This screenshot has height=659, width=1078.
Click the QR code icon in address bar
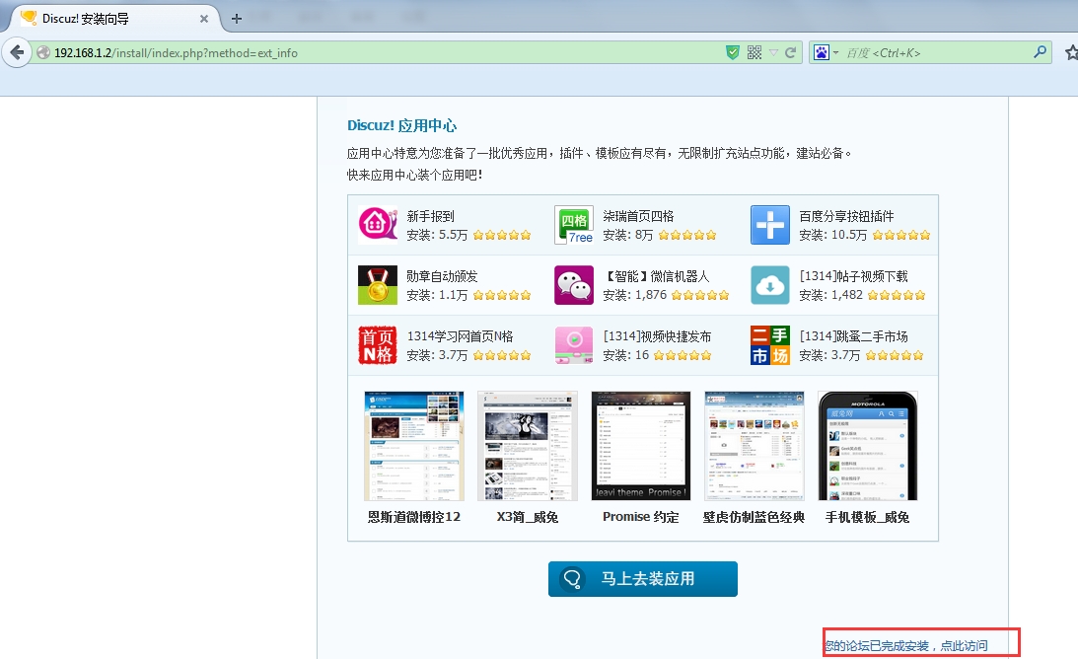[x=755, y=52]
